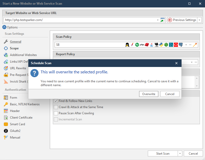Image resolution: width=205 pixels, height=160 pixels.
Task: Click the scrollbar down arrow behind dialog
Action: click(197, 86)
